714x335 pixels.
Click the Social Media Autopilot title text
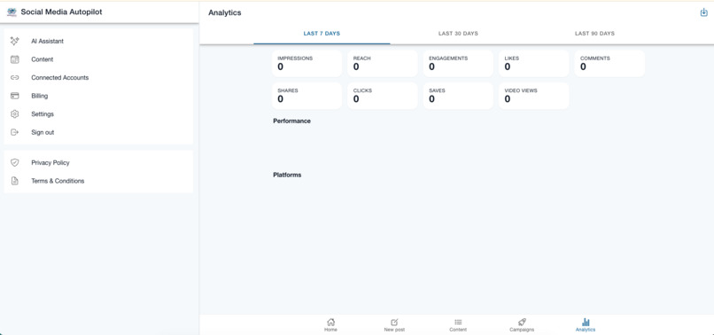point(61,12)
